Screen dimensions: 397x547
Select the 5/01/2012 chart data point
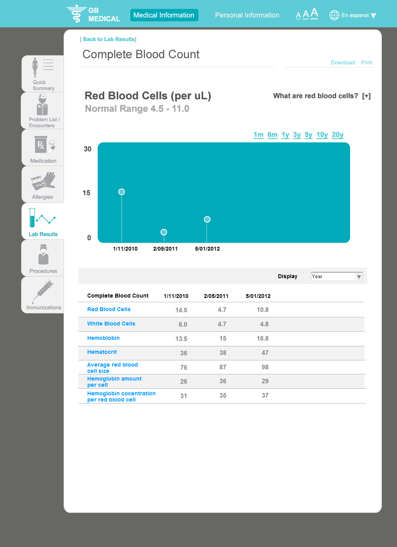(207, 220)
